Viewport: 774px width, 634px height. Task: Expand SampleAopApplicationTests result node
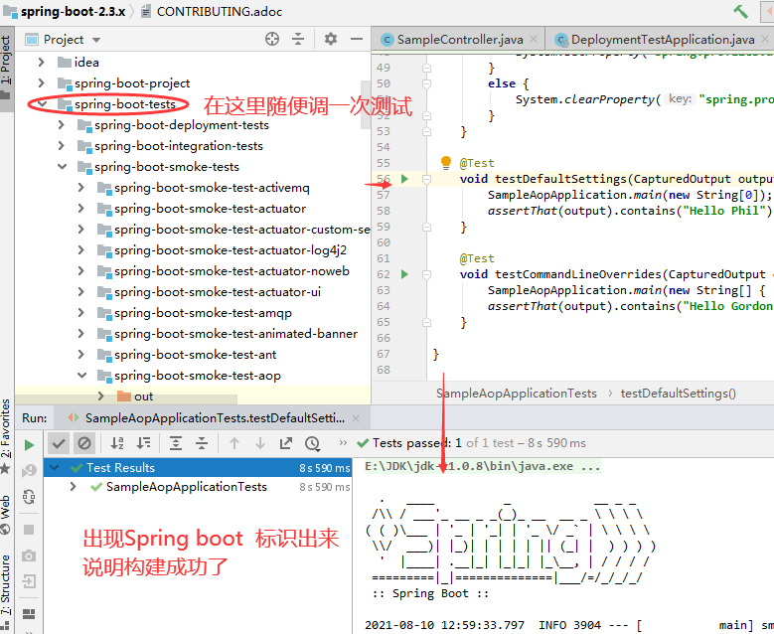[74, 486]
